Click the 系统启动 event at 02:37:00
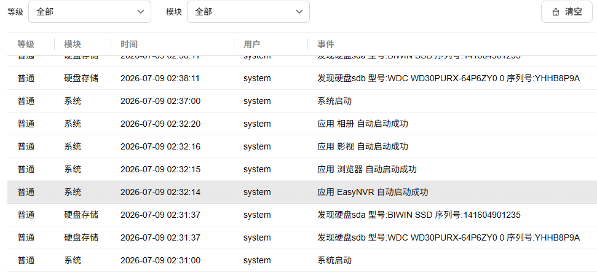 tap(334, 101)
